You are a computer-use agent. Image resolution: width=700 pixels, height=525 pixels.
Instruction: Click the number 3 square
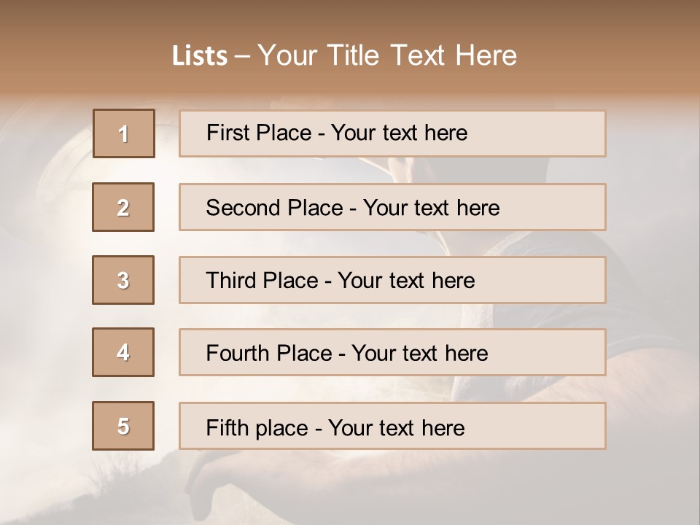click(x=124, y=280)
